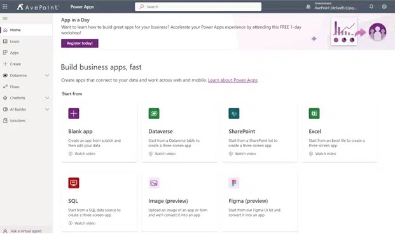Watch video for SQL card
This screenshot has height=234, width=395.
pyautogui.click(x=82, y=223)
